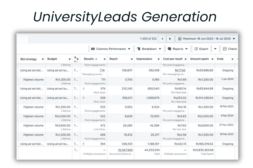Click the Rs77.50 cost per result link

[x=180, y=71]
